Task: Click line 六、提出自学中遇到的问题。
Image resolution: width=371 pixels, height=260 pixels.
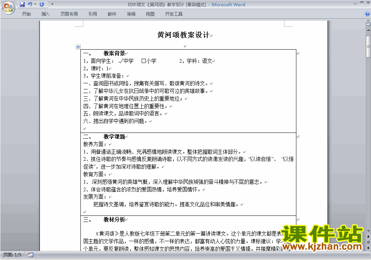Action: coord(115,121)
